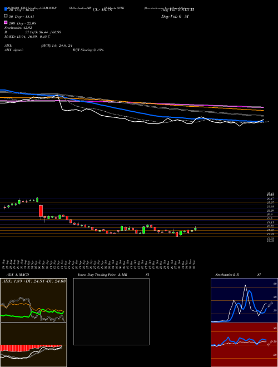Click the 26.47 price axis label

tap(270, 199)
